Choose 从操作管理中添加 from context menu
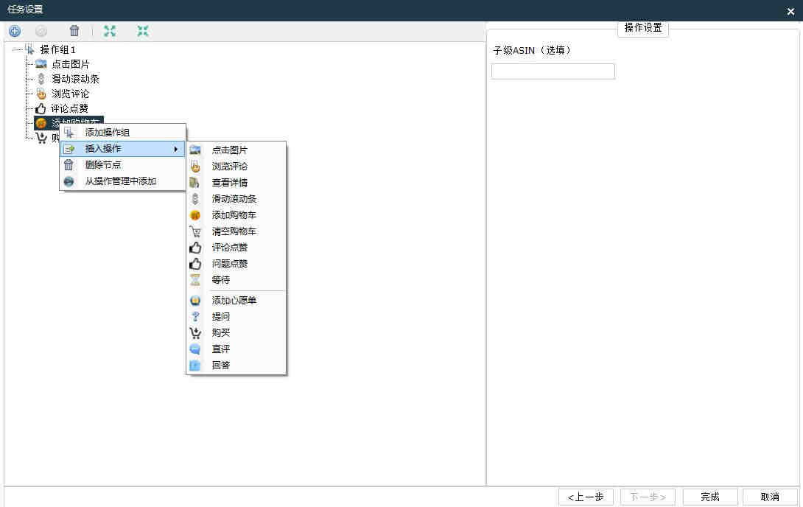This screenshot has height=507, width=803. [122, 181]
